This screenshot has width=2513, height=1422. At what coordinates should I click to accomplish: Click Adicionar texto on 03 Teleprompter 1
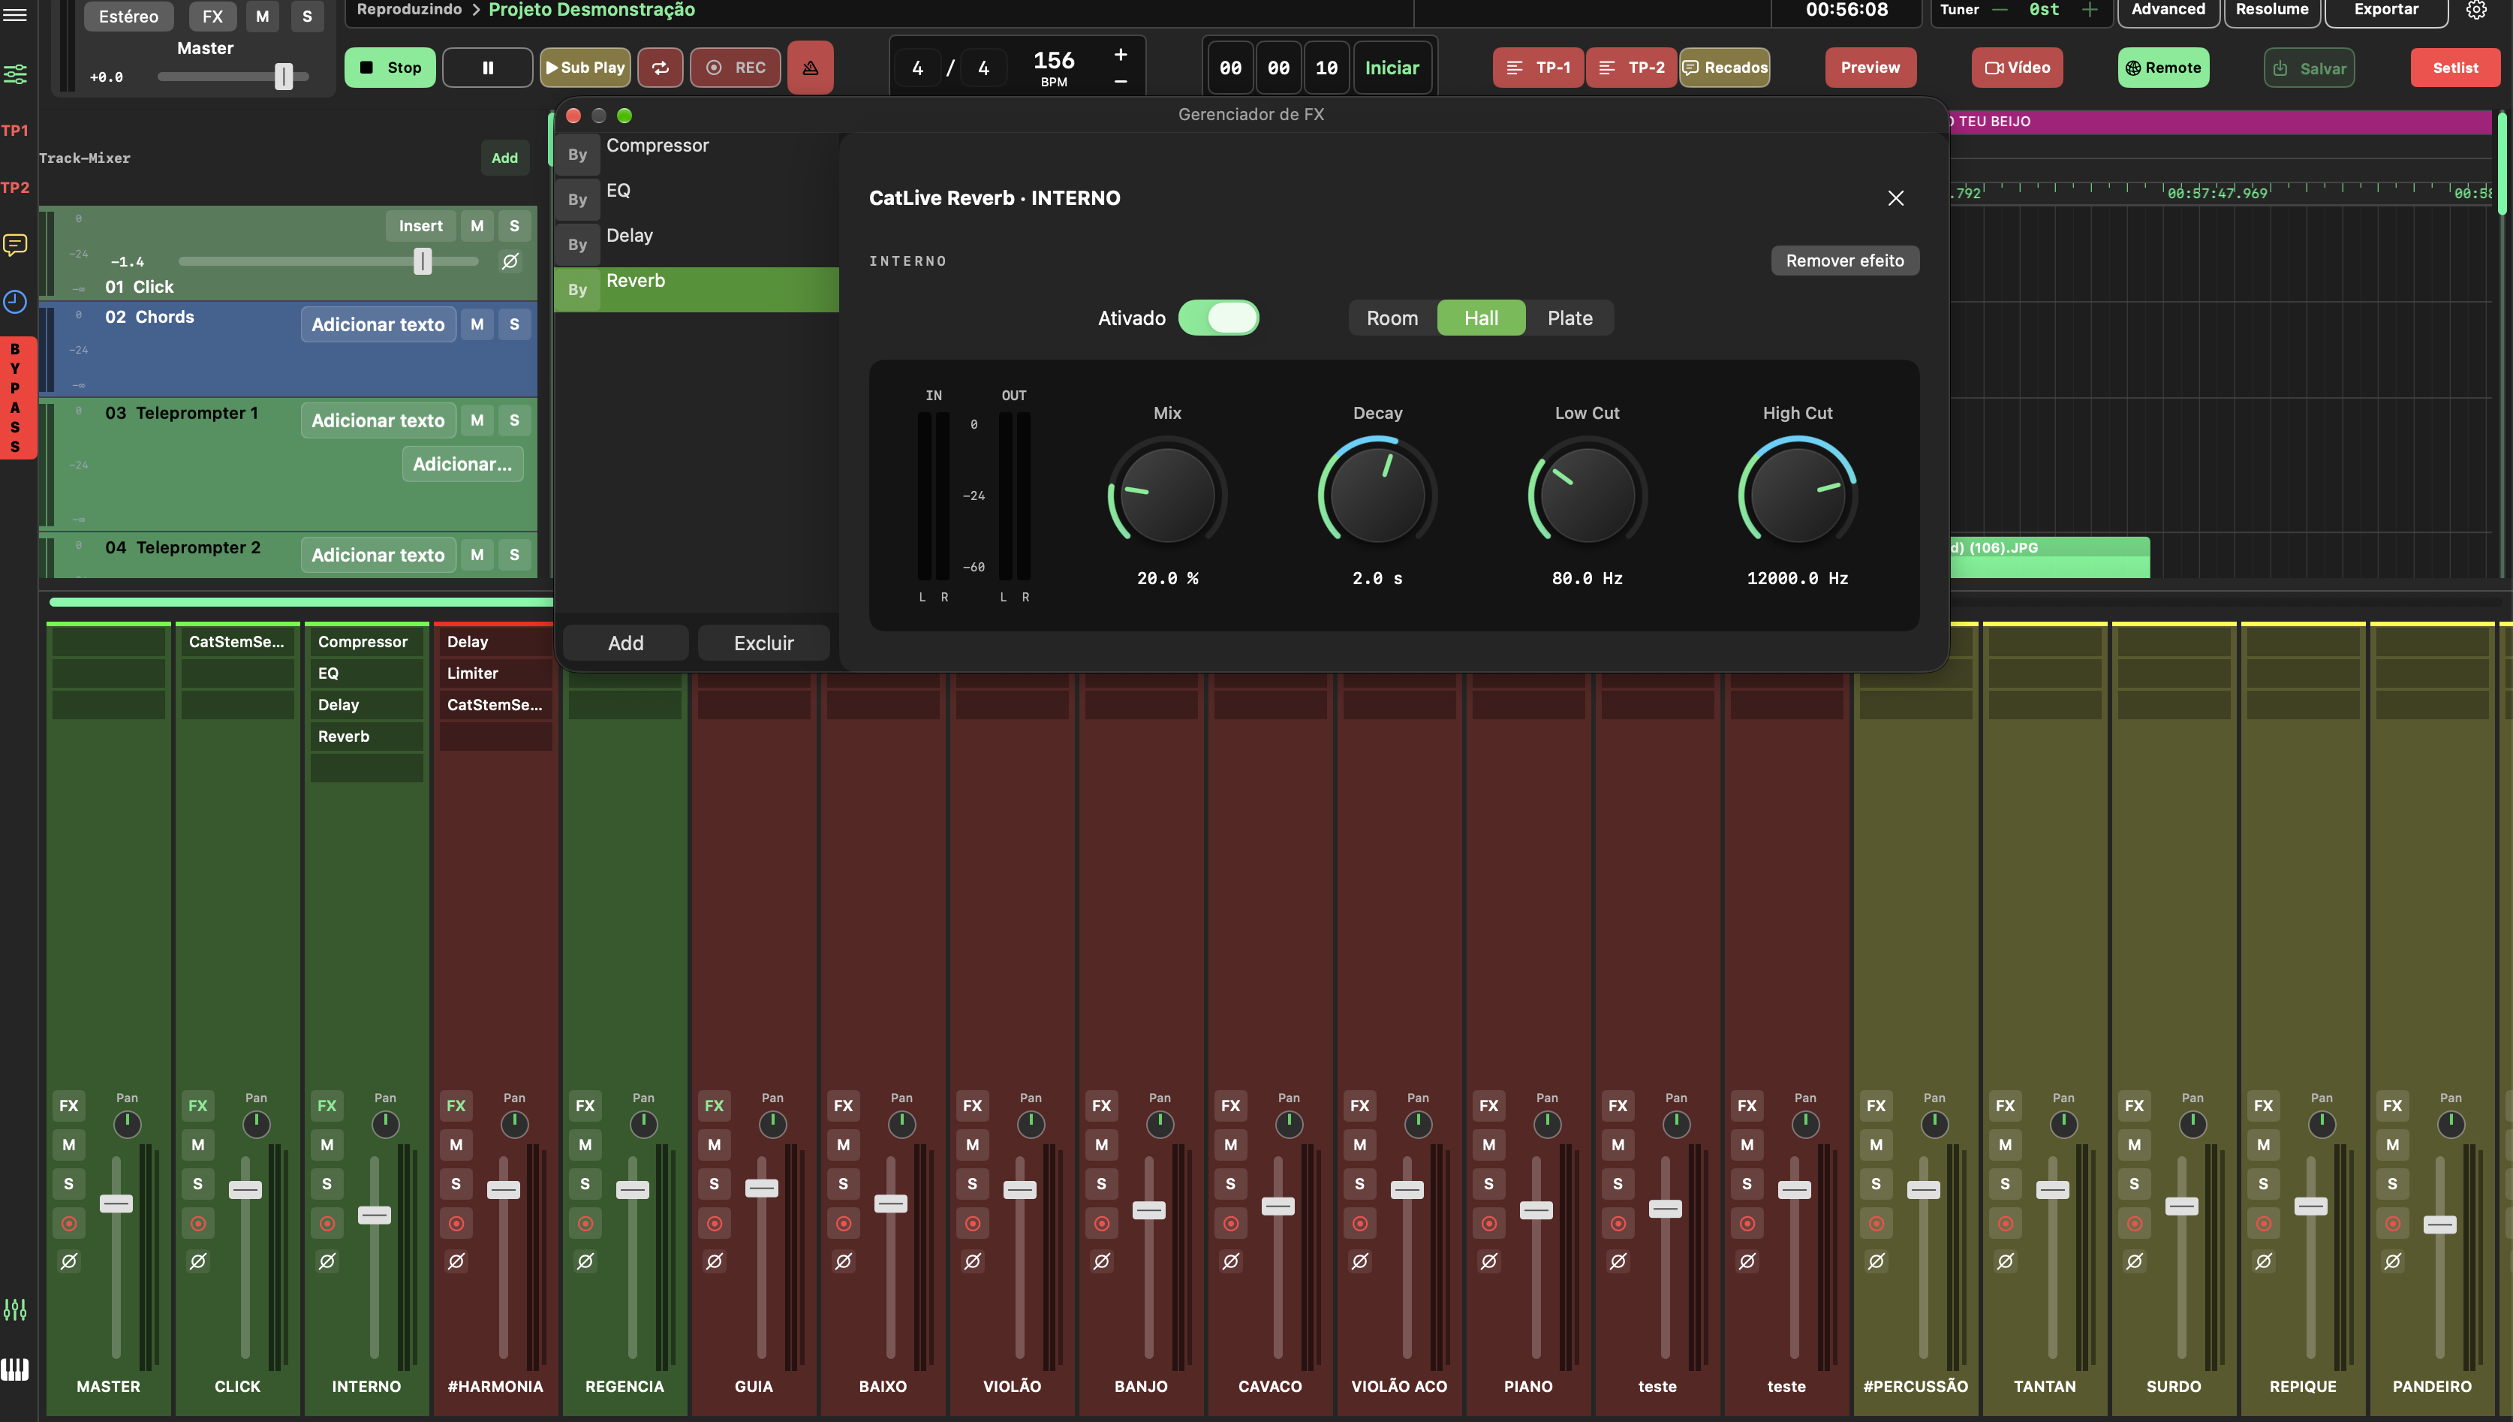tap(377, 420)
